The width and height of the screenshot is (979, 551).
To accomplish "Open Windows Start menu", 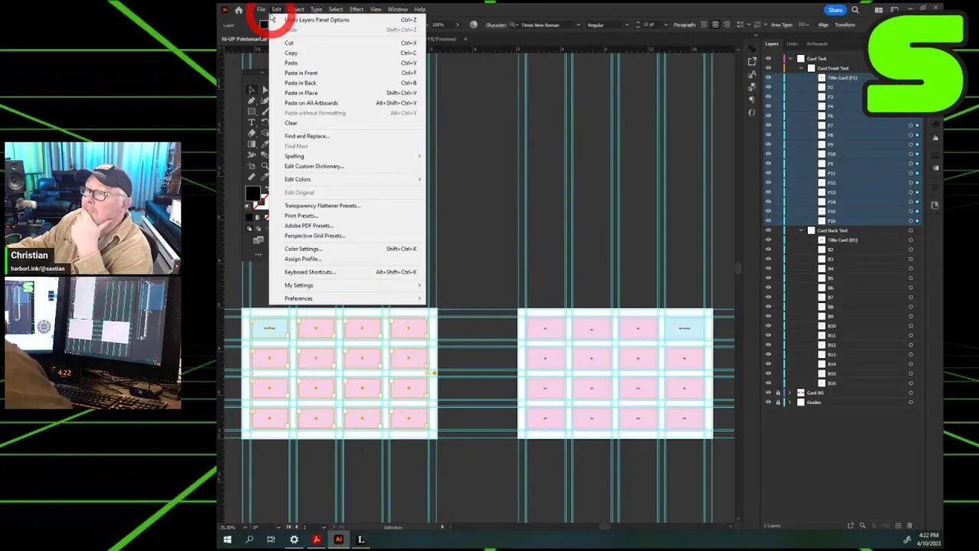I will tap(227, 540).
